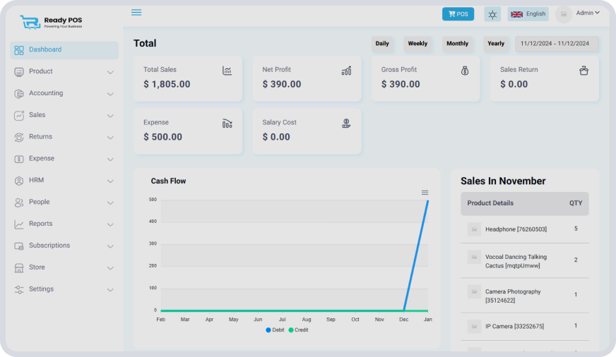Click the date range input field
The height and width of the screenshot is (357, 616).
coord(557,44)
